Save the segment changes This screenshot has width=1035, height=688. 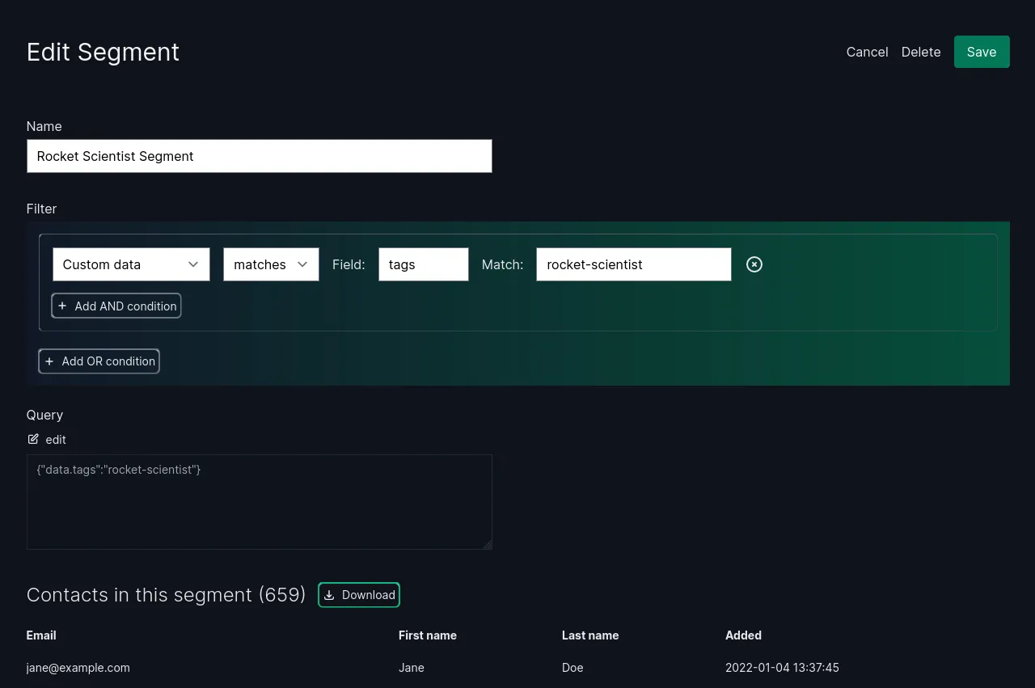981,52
